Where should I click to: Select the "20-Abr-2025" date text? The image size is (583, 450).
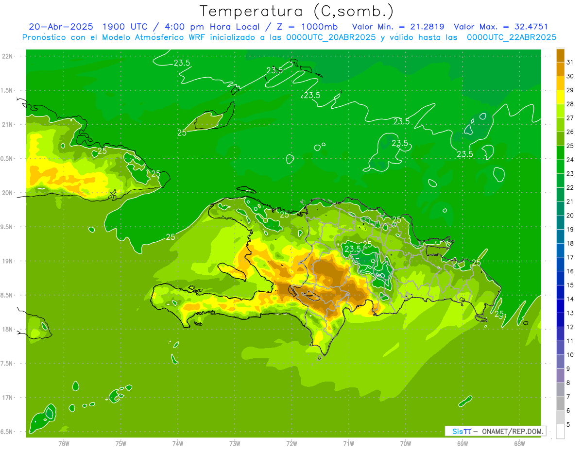61,27
